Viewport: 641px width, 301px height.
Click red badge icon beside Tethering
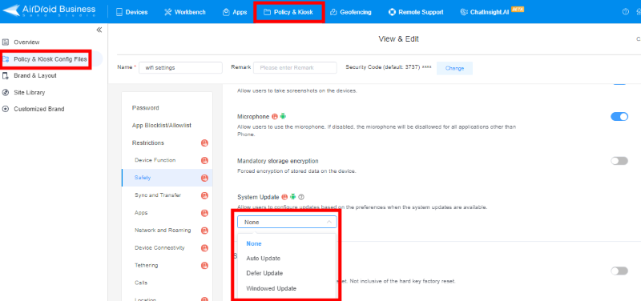tap(205, 266)
